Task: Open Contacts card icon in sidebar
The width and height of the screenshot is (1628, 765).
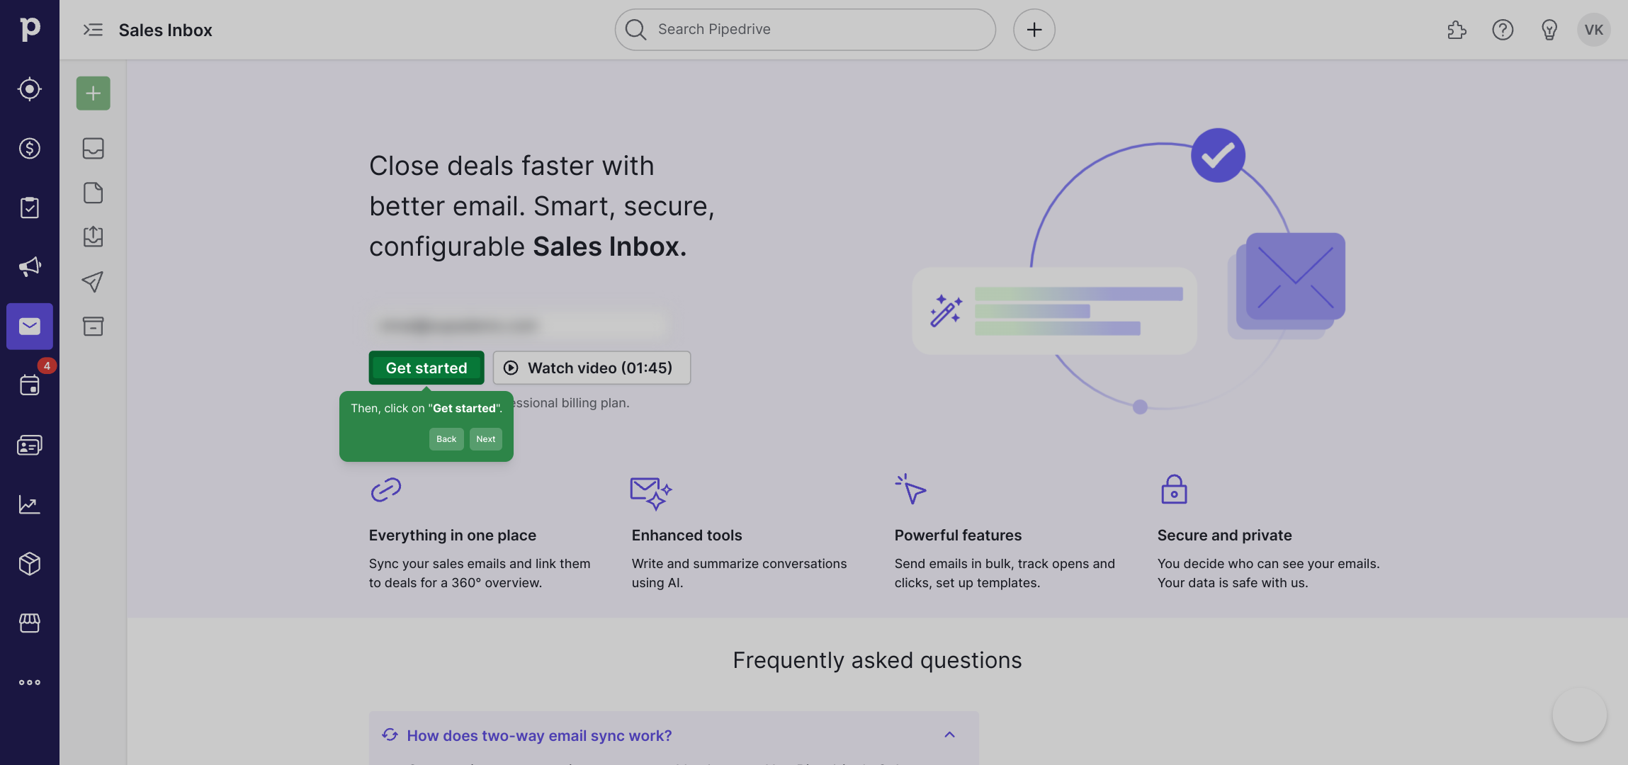Action: (30, 445)
